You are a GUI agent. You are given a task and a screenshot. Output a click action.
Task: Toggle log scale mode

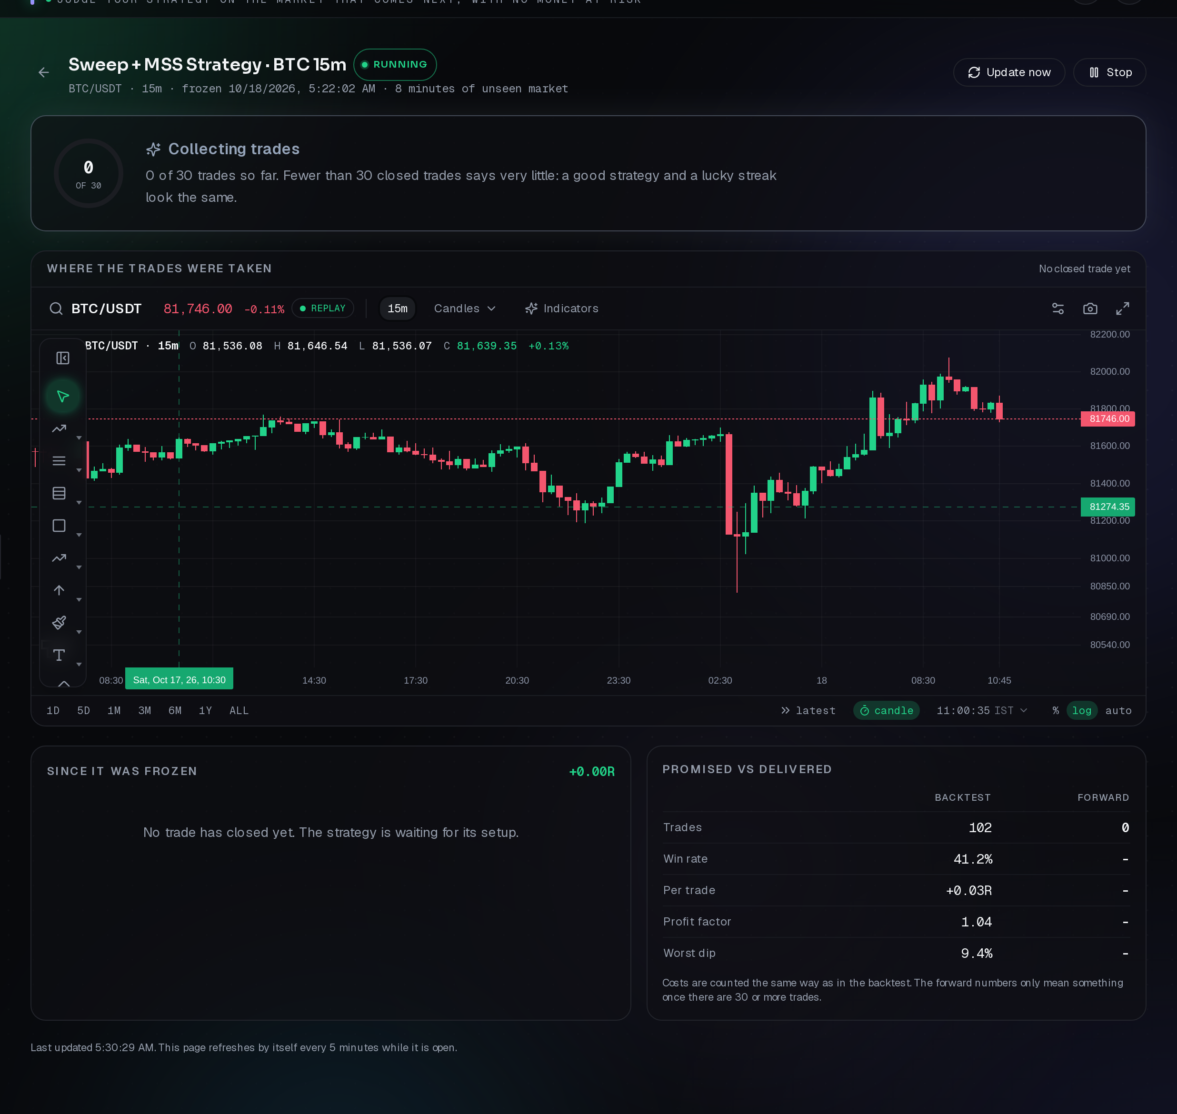click(1081, 711)
